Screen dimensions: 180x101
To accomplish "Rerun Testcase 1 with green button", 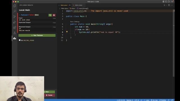I will click(50, 15).
